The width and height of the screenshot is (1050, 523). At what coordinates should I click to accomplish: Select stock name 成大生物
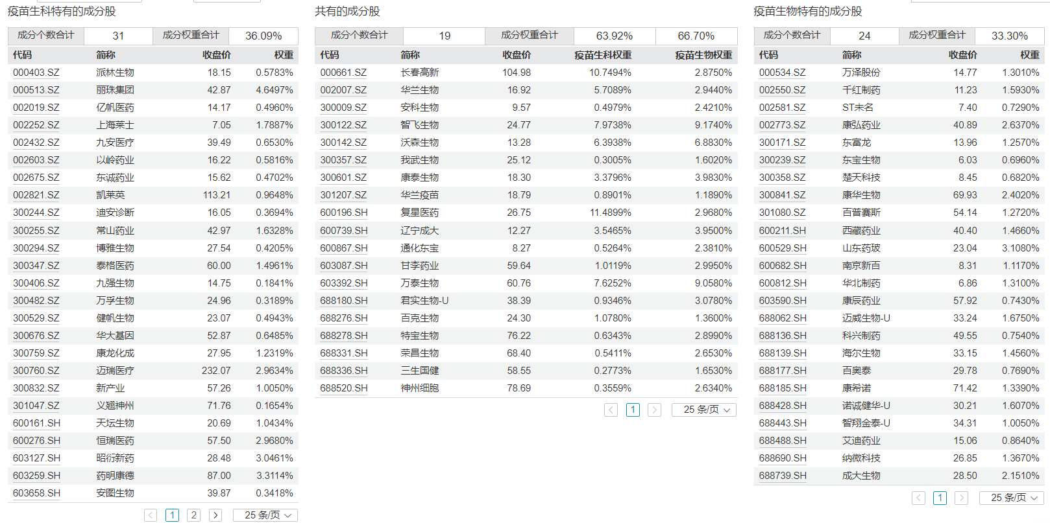click(x=861, y=476)
